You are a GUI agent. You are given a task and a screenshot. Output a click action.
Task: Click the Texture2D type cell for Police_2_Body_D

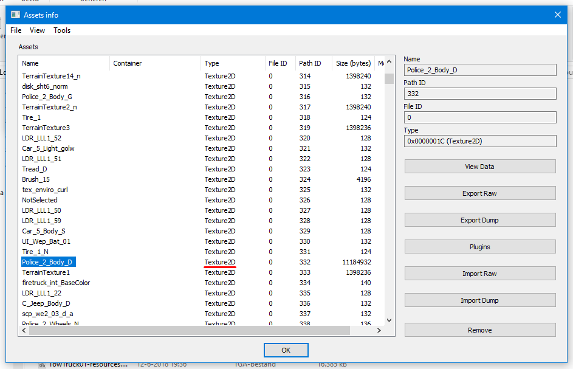point(220,262)
